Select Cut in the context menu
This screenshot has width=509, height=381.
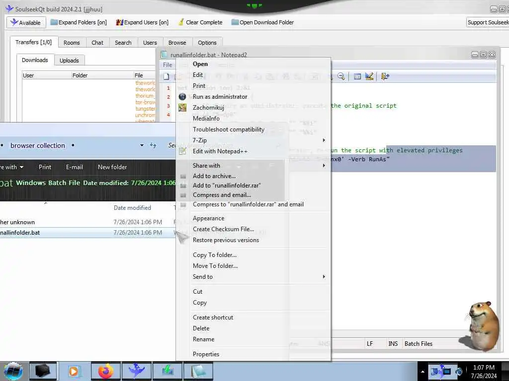(x=197, y=292)
